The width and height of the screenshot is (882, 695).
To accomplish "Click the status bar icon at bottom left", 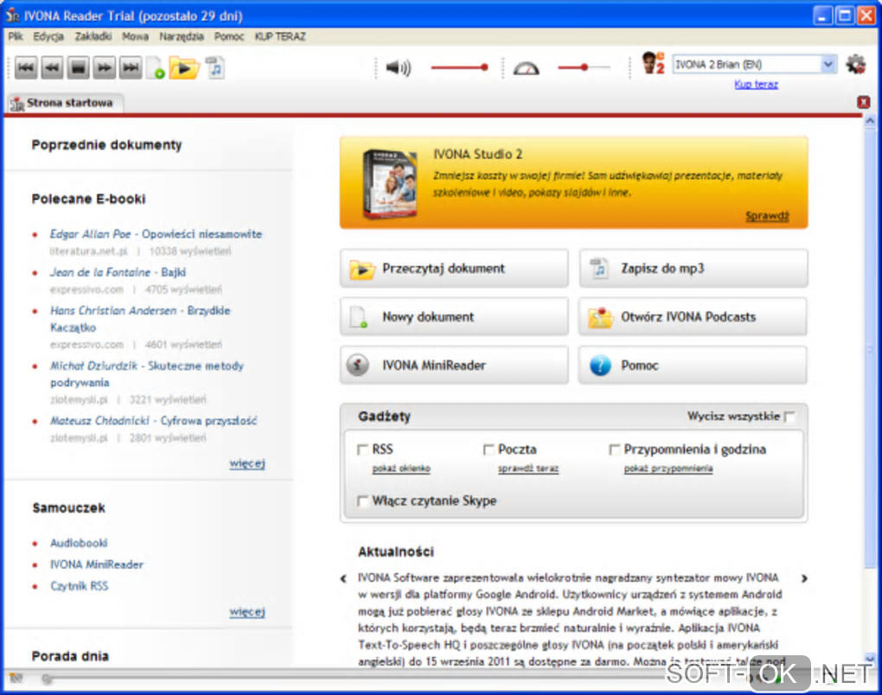I will 16,678.
